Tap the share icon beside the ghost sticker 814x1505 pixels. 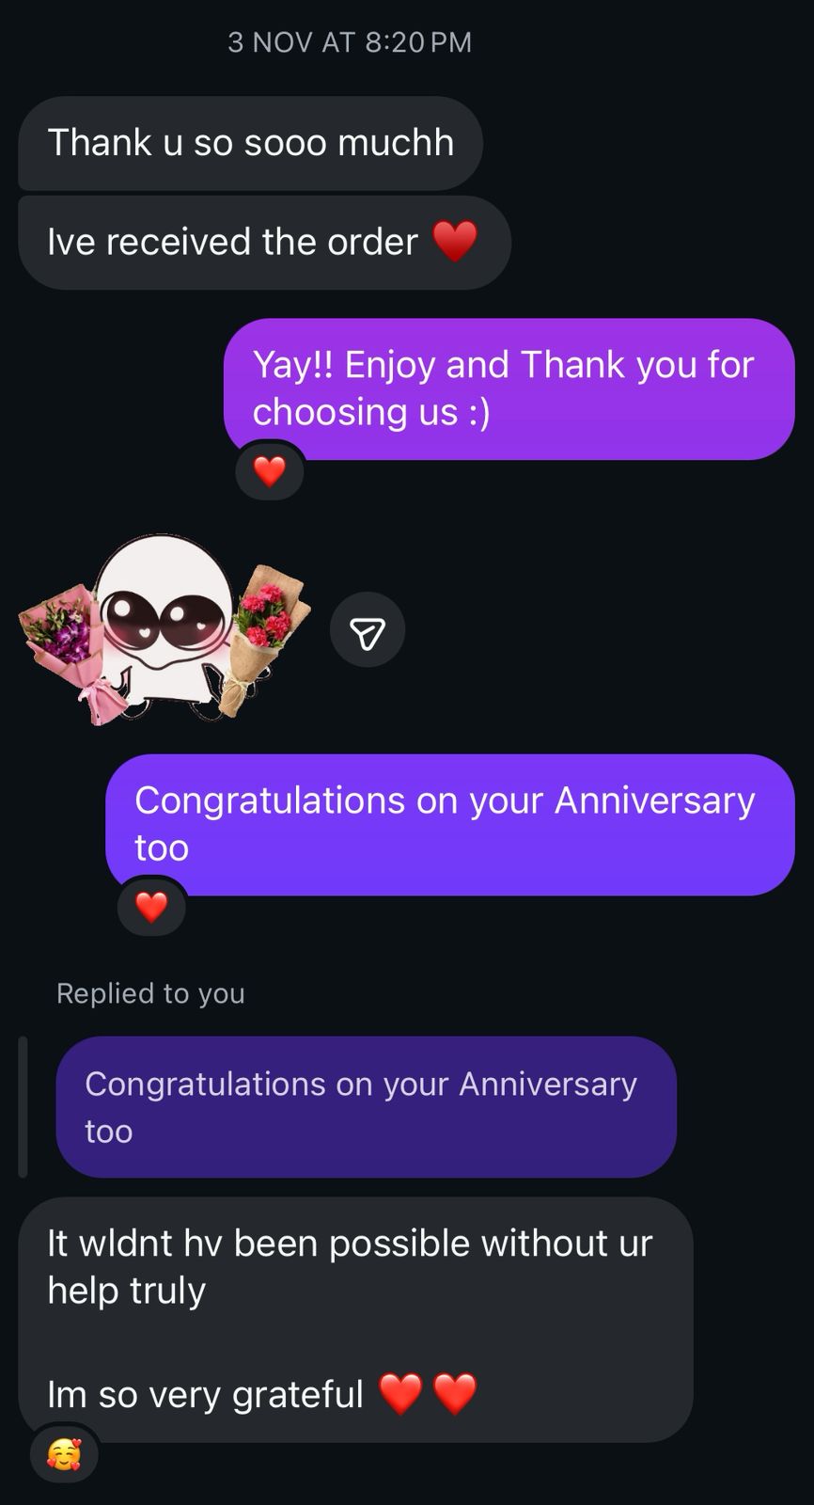(x=368, y=629)
